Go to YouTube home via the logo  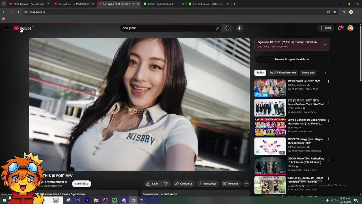coord(22,28)
